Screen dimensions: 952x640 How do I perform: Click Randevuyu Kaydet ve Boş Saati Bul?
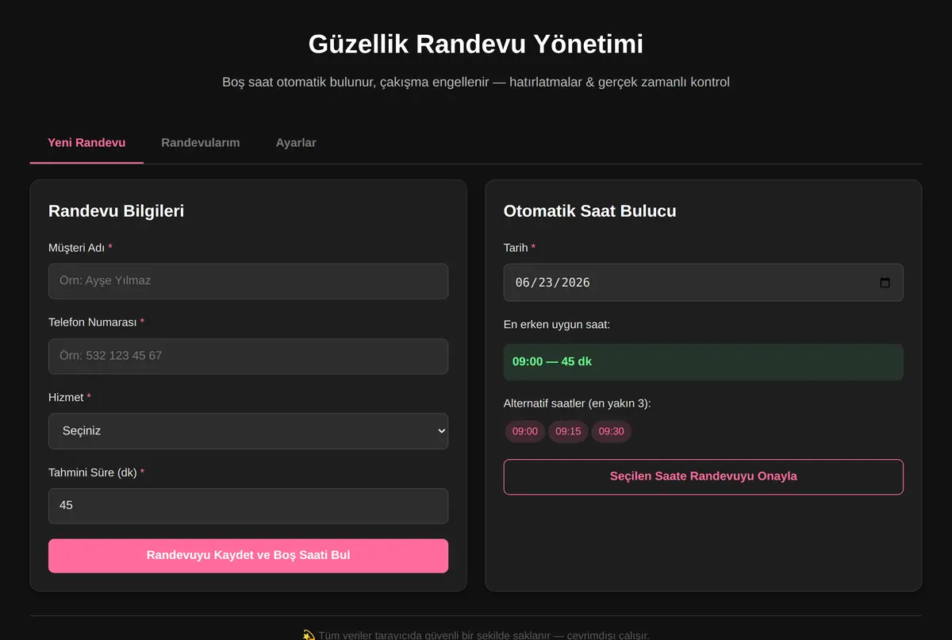coord(248,556)
